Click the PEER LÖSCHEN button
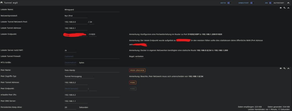Image resolution: width=292 pixels, height=111 pixels. (x=137, y=70)
